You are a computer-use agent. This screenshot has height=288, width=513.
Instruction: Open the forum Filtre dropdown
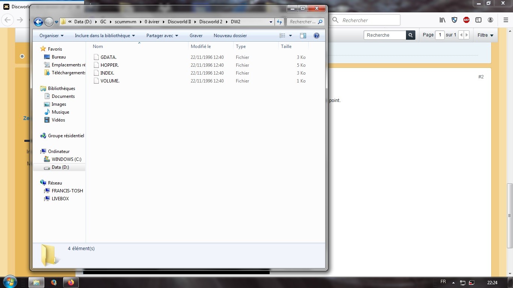(485, 35)
